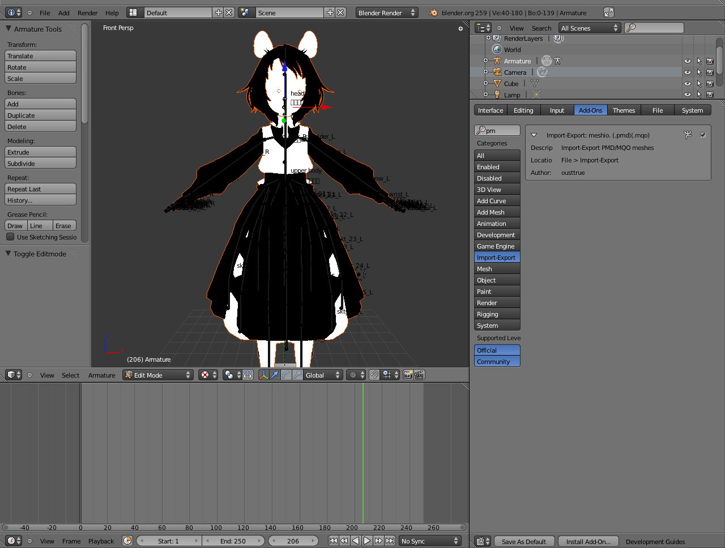Click the World globe icon in outliner
This screenshot has width=725, height=548.
click(497, 49)
